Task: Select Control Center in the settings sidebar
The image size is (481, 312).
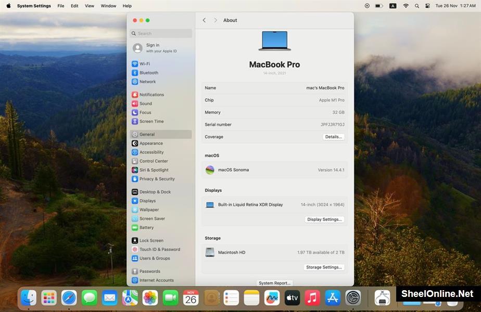Action: [x=161, y=161]
